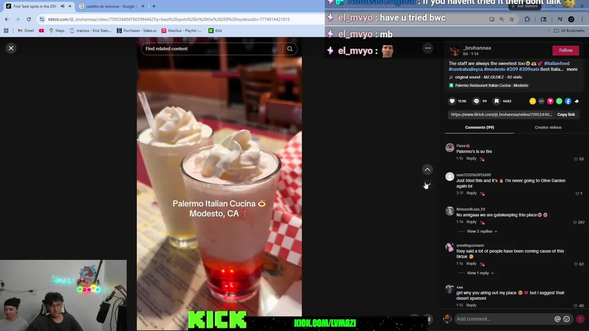Close the castello do amorosa tab

point(143,6)
